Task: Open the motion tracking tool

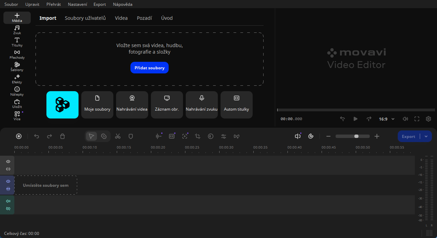Action: point(185,136)
